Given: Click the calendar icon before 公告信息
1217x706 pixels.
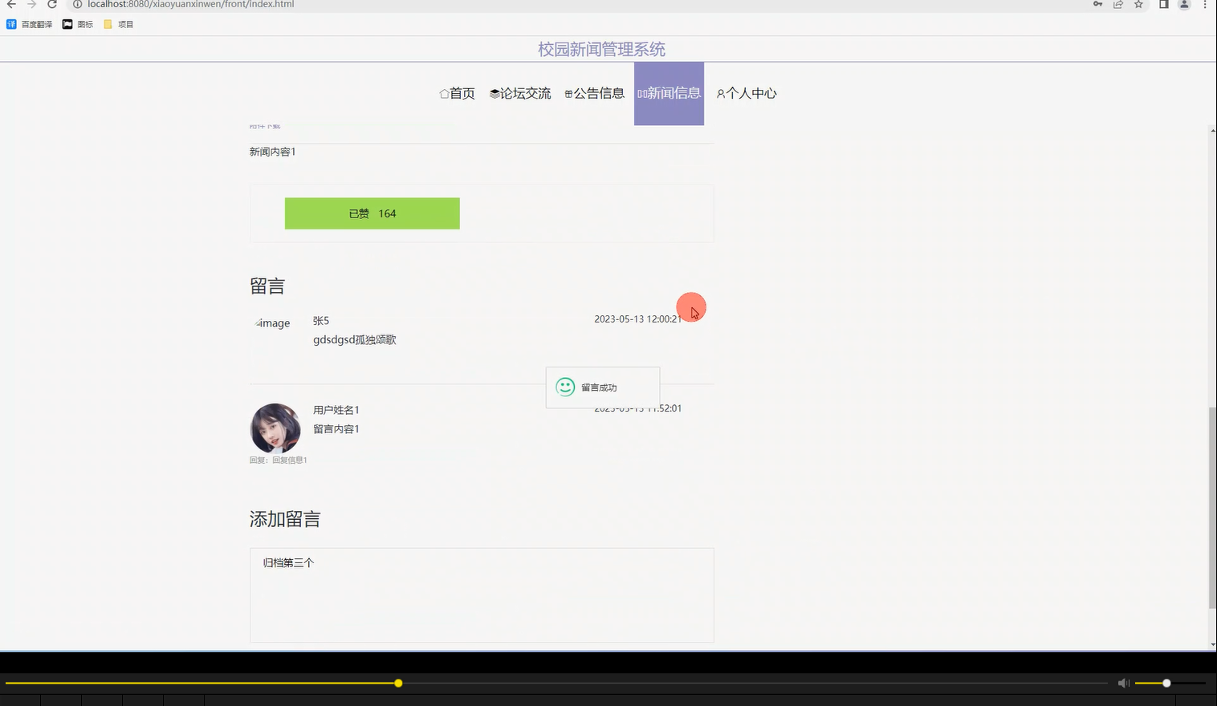Looking at the screenshot, I should [568, 93].
